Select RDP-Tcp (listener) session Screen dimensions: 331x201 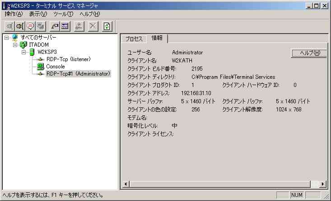pos(69,59)
